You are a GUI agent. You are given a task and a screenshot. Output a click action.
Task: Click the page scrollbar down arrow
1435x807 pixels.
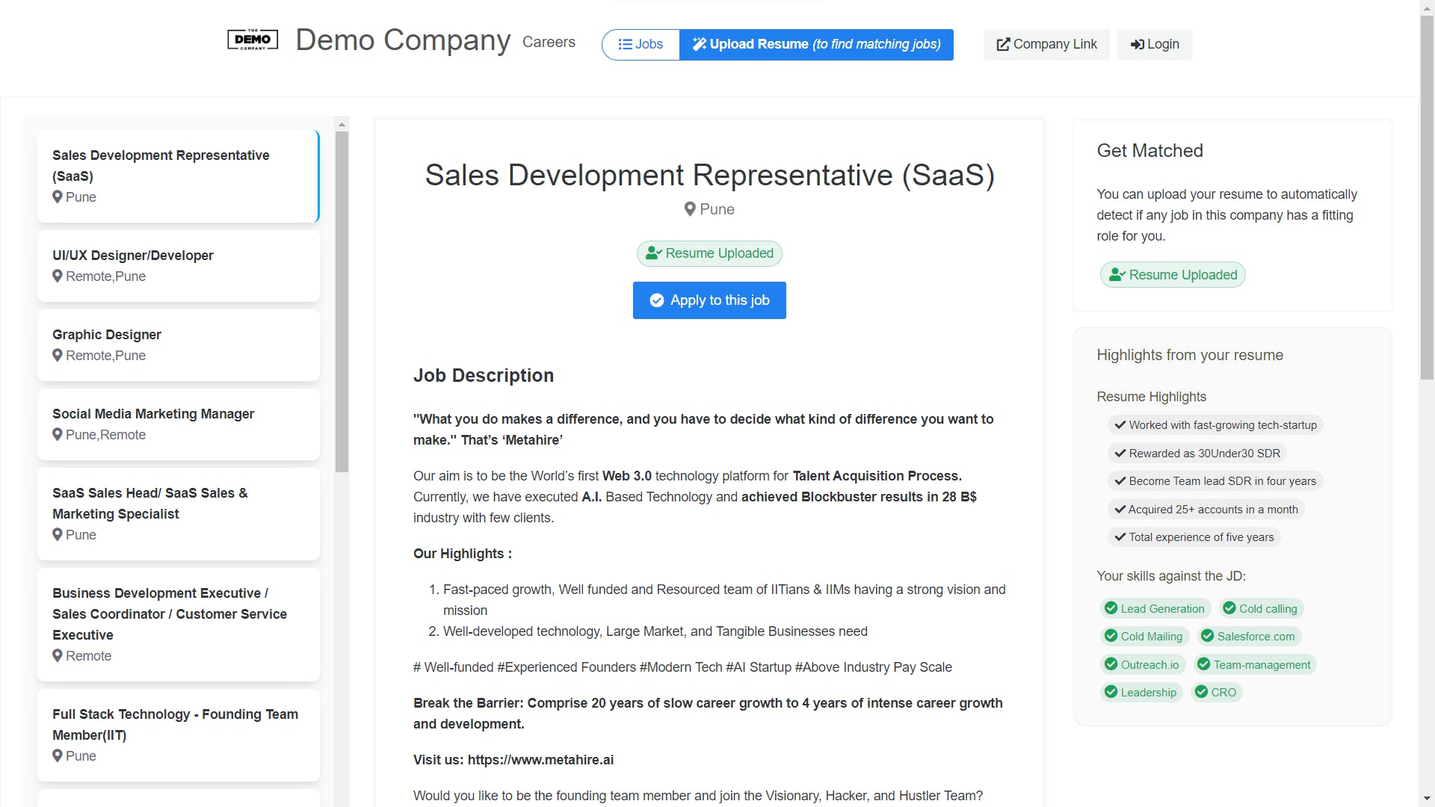point(1427,799)
